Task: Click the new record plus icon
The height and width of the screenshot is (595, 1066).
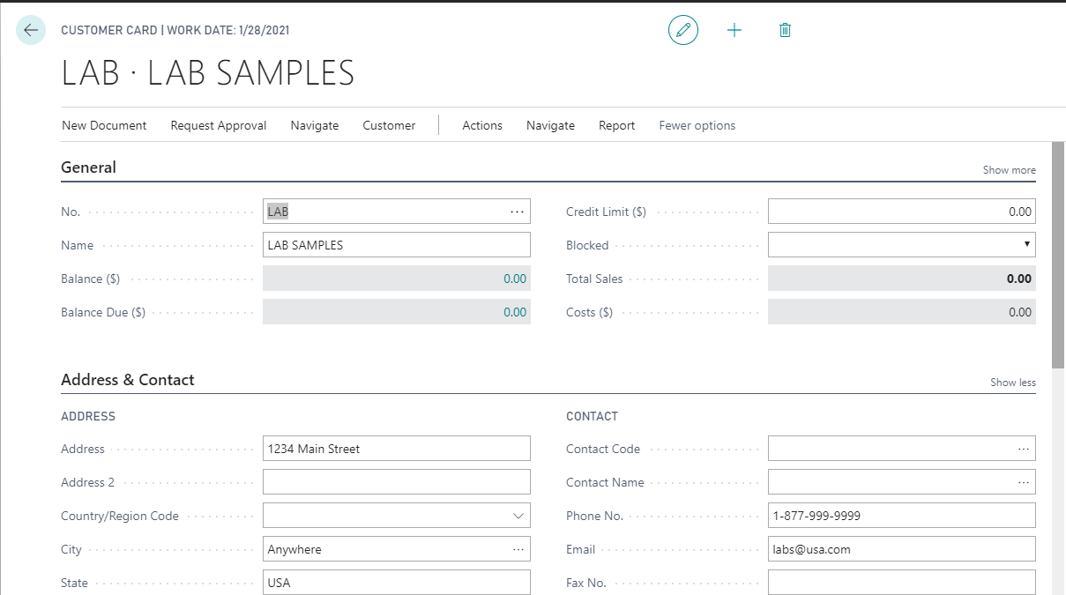Action: [734, 30]
